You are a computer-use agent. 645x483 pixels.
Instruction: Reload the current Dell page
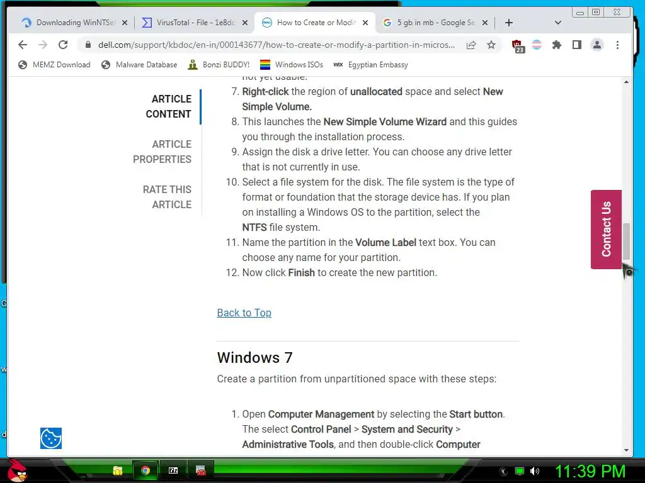[63, 45]
